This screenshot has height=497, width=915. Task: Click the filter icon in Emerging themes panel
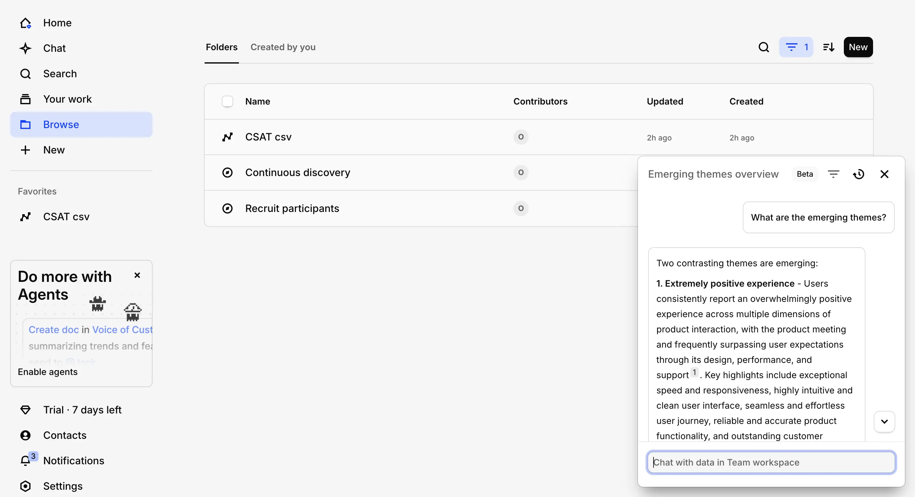[x=833, y=174]
